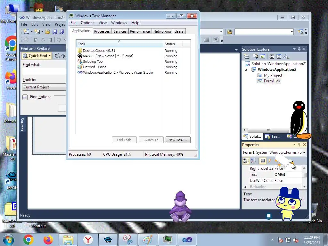Collapse the Behavior category in Properties

coord(246,187)
